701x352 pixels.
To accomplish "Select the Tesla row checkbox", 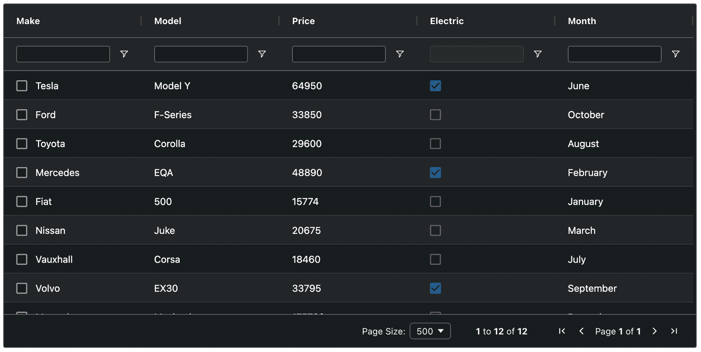I will click(22, 86).
